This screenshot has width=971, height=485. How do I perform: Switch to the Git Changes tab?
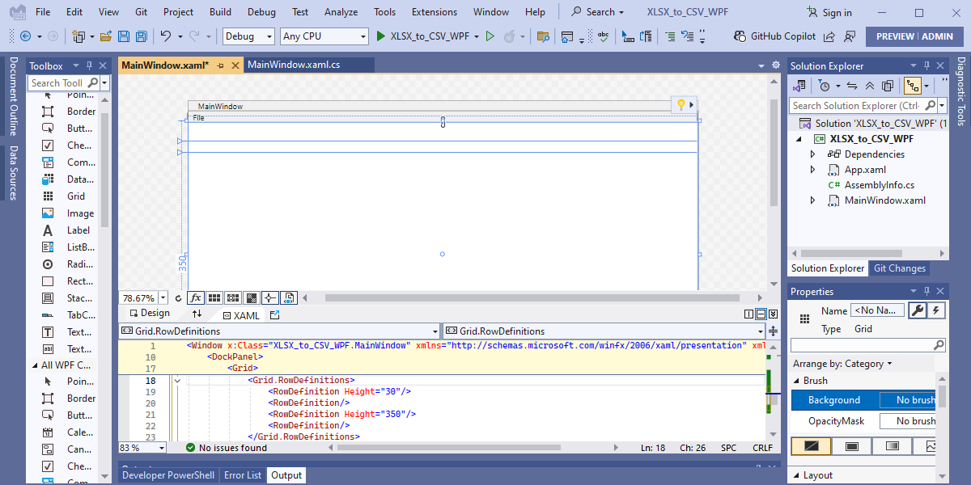(899, 268)
